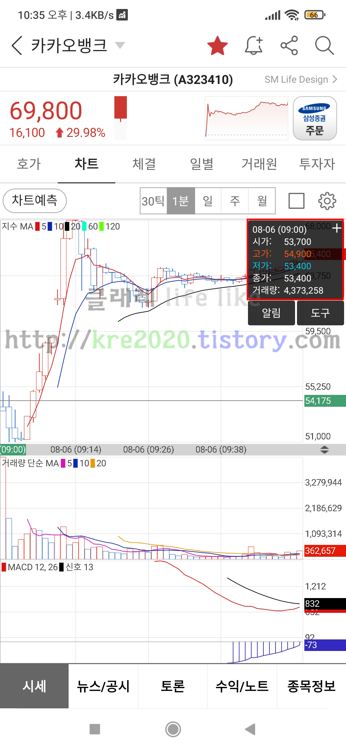Click the cyan MA 60 color swatch
This screenshot has width=346, height=750.
[x=84, y=227]
